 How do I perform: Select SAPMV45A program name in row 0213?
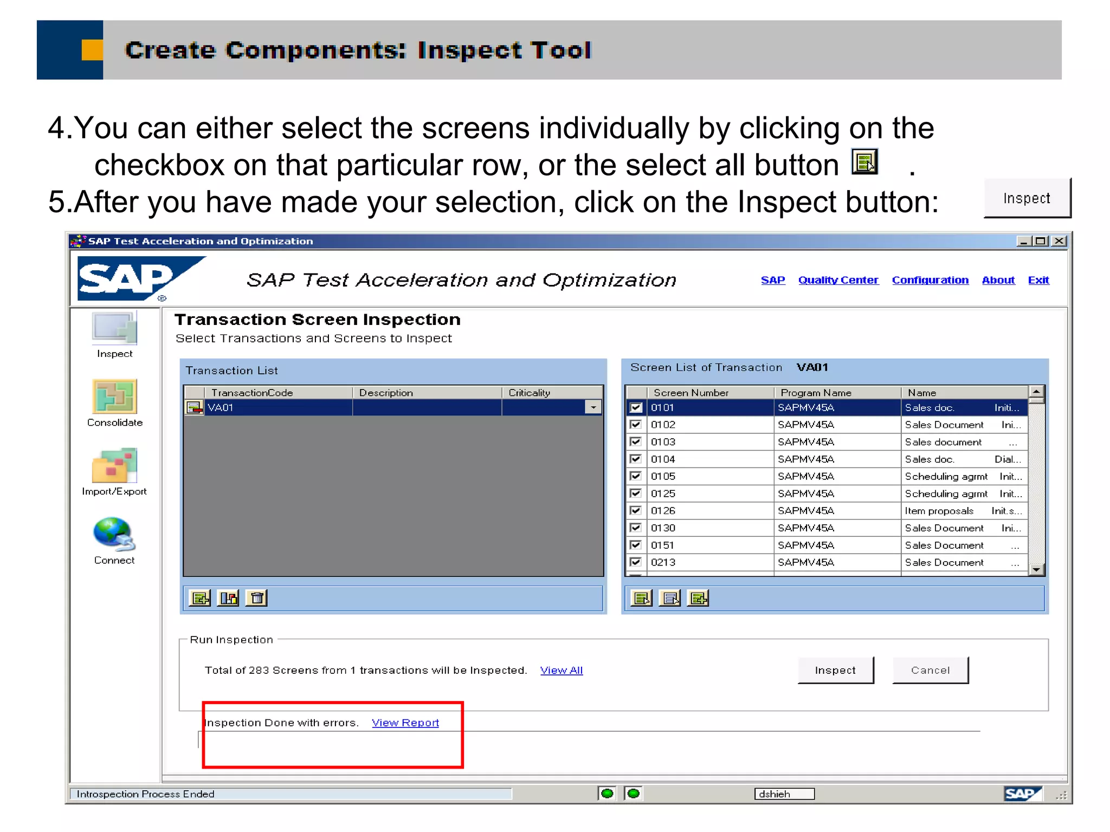[838, 562]
